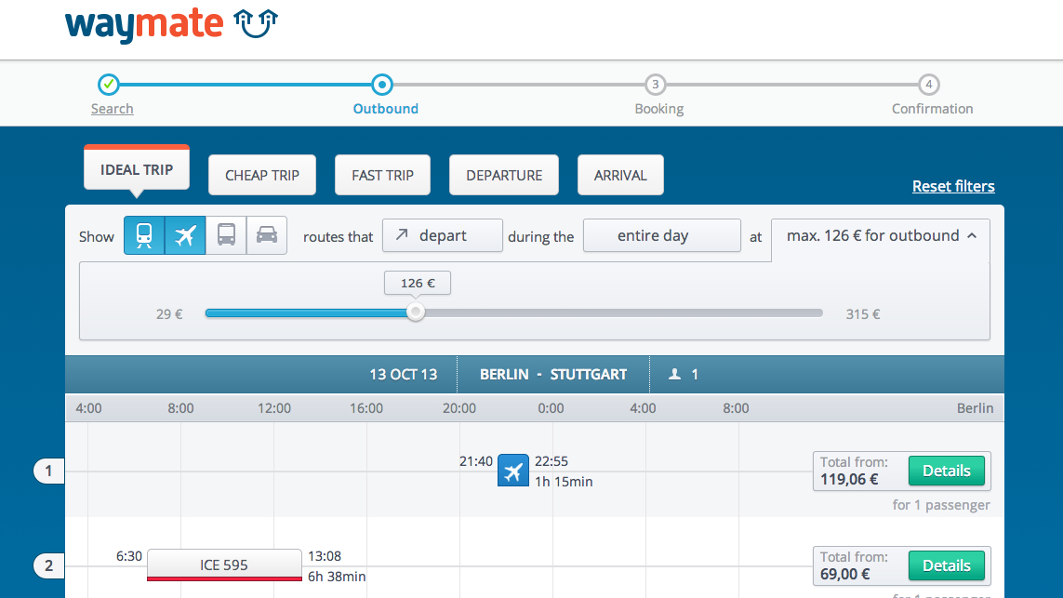
Task: Click the Outbound step label
Action: (385, 109)
